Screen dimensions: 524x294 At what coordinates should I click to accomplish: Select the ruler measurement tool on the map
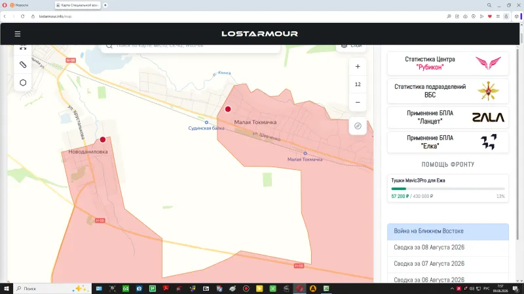(x=23, y=65)
